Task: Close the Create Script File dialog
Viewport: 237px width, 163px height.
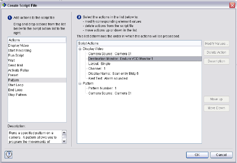Action: tap(232, 5)
